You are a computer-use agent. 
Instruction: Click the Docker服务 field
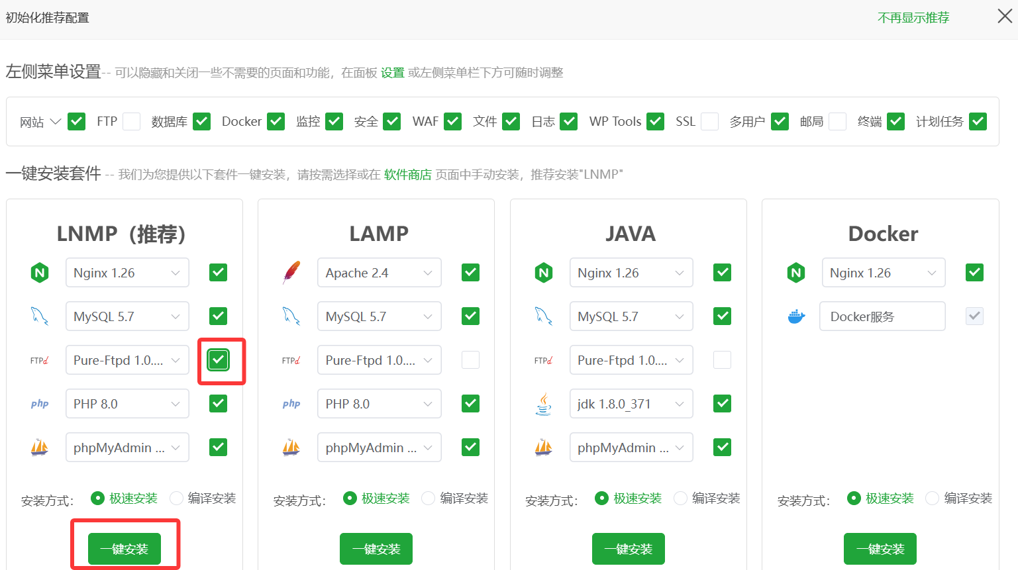coord(882,316)
